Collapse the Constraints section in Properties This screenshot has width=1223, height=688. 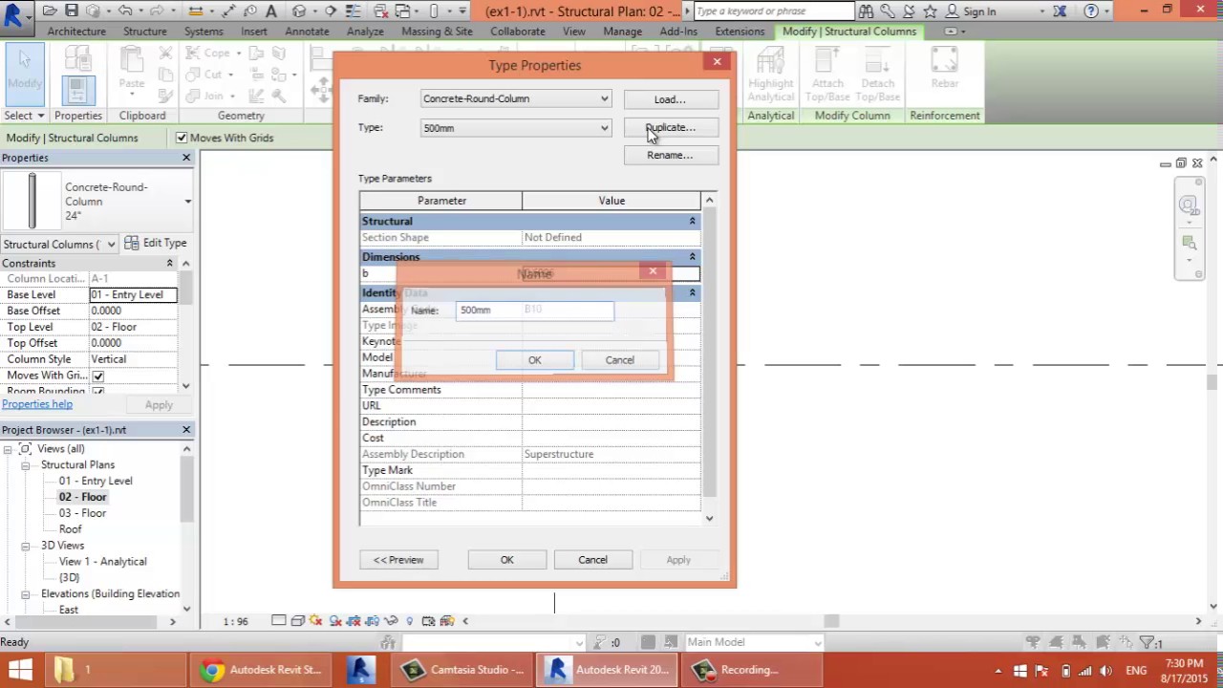[x=169, y=263]
